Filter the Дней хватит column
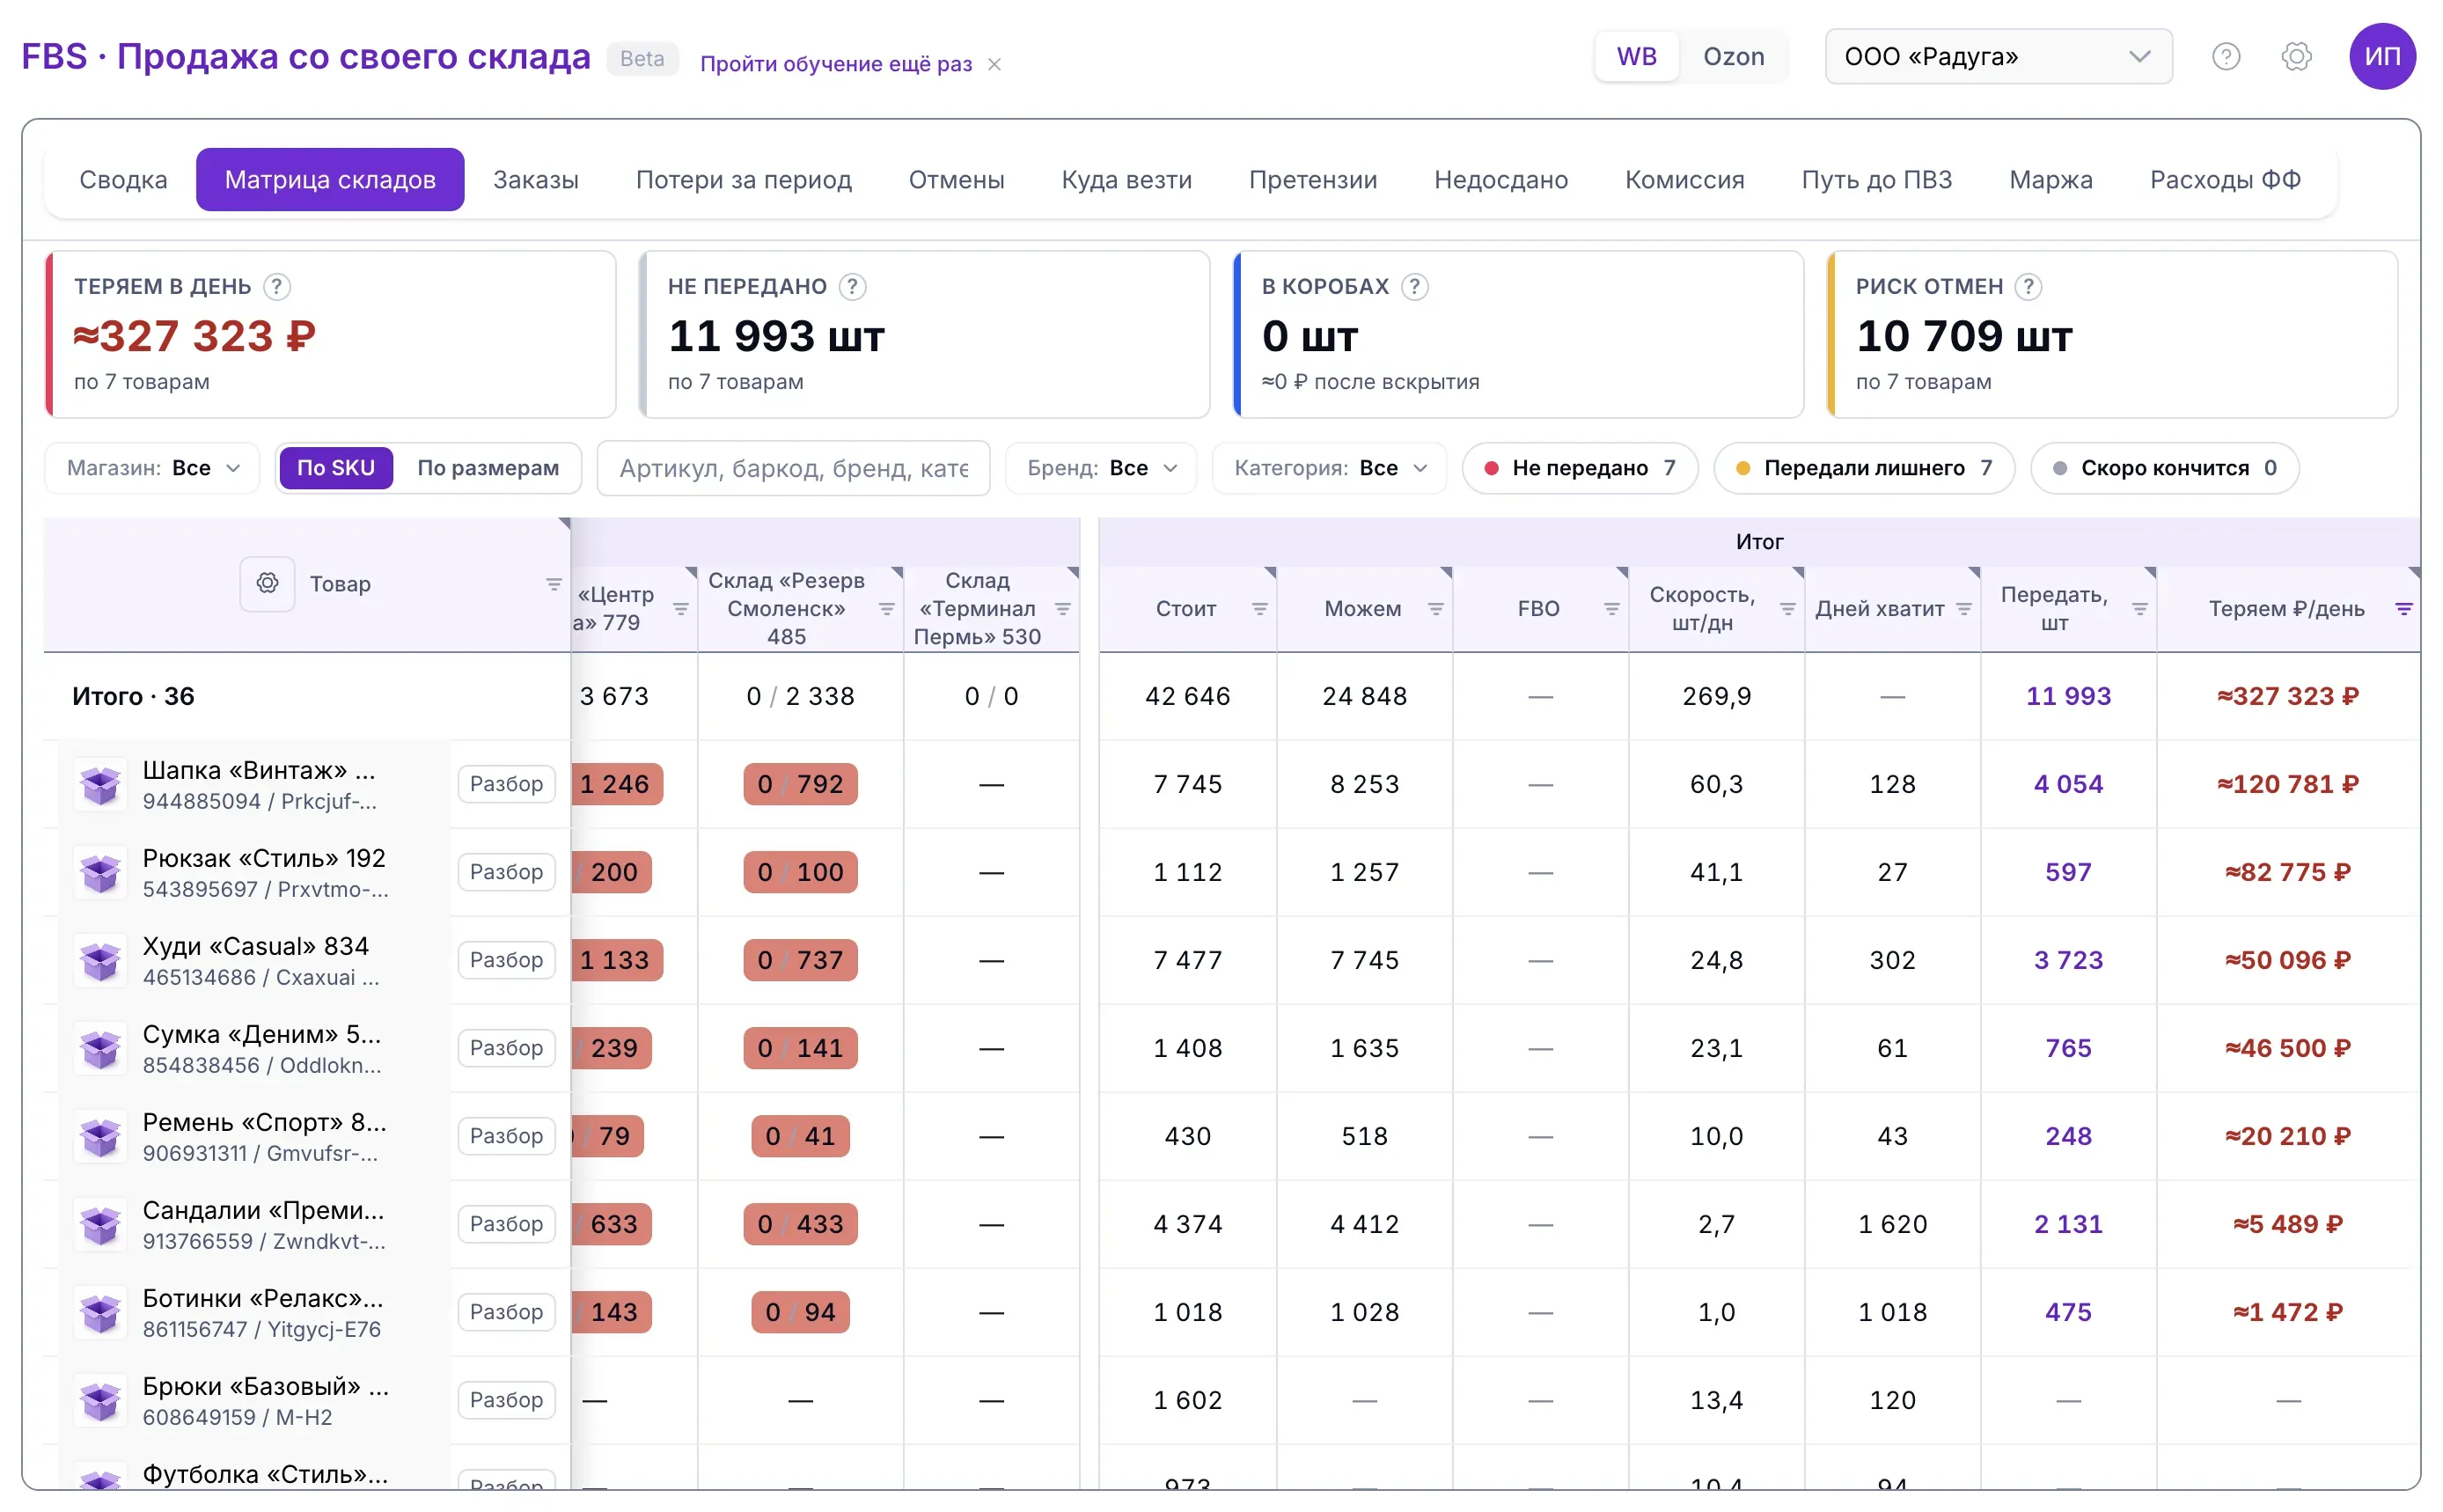The width and height of the screenshot is (2443, 1512). tap(1964, 609)
